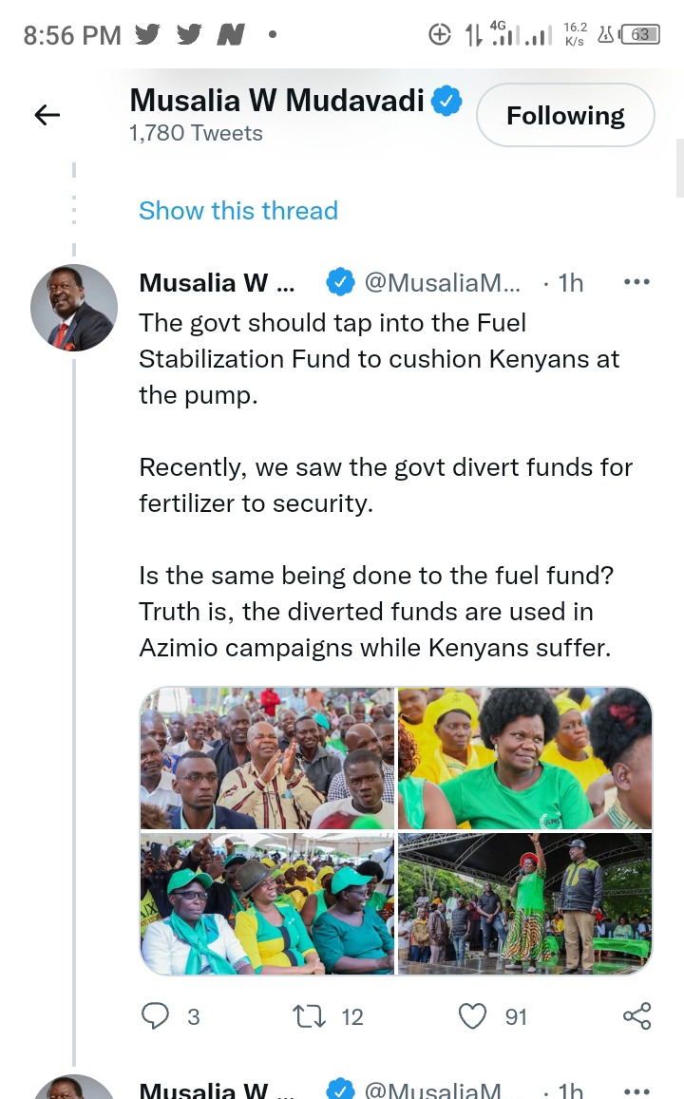Viewport: 684px width, 1099px height.
Task: Tap the tweet author name Musalia W
Action: point(217,282)
